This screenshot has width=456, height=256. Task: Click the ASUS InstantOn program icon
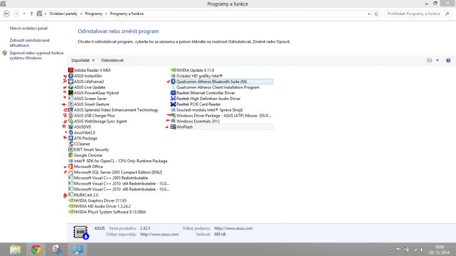[x=71, y=76]
